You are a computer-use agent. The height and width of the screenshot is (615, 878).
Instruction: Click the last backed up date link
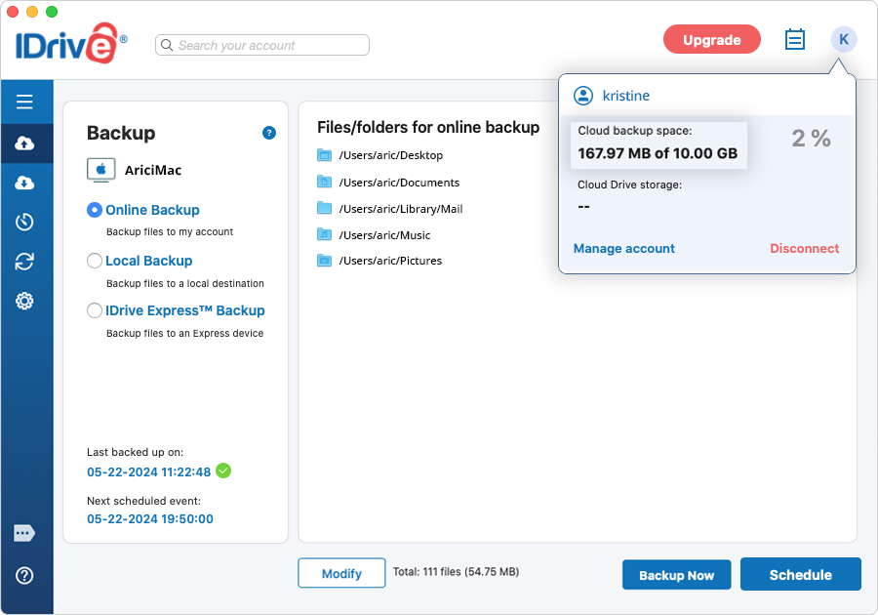149,472
